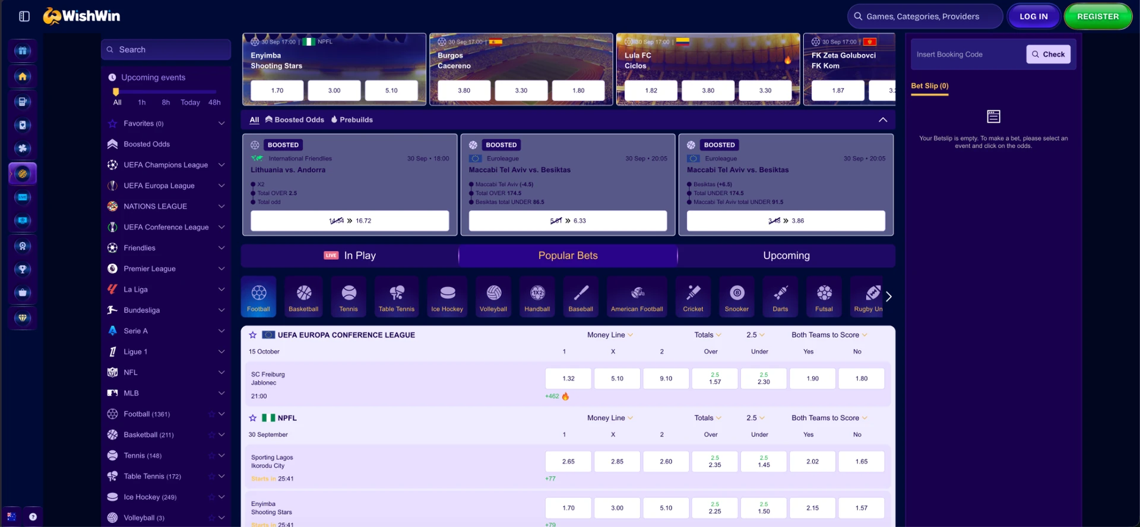Screen dimensions: 1140x527
Task: Expand the NATIONS LEAGUE chevron
Action: click(221, 206)
